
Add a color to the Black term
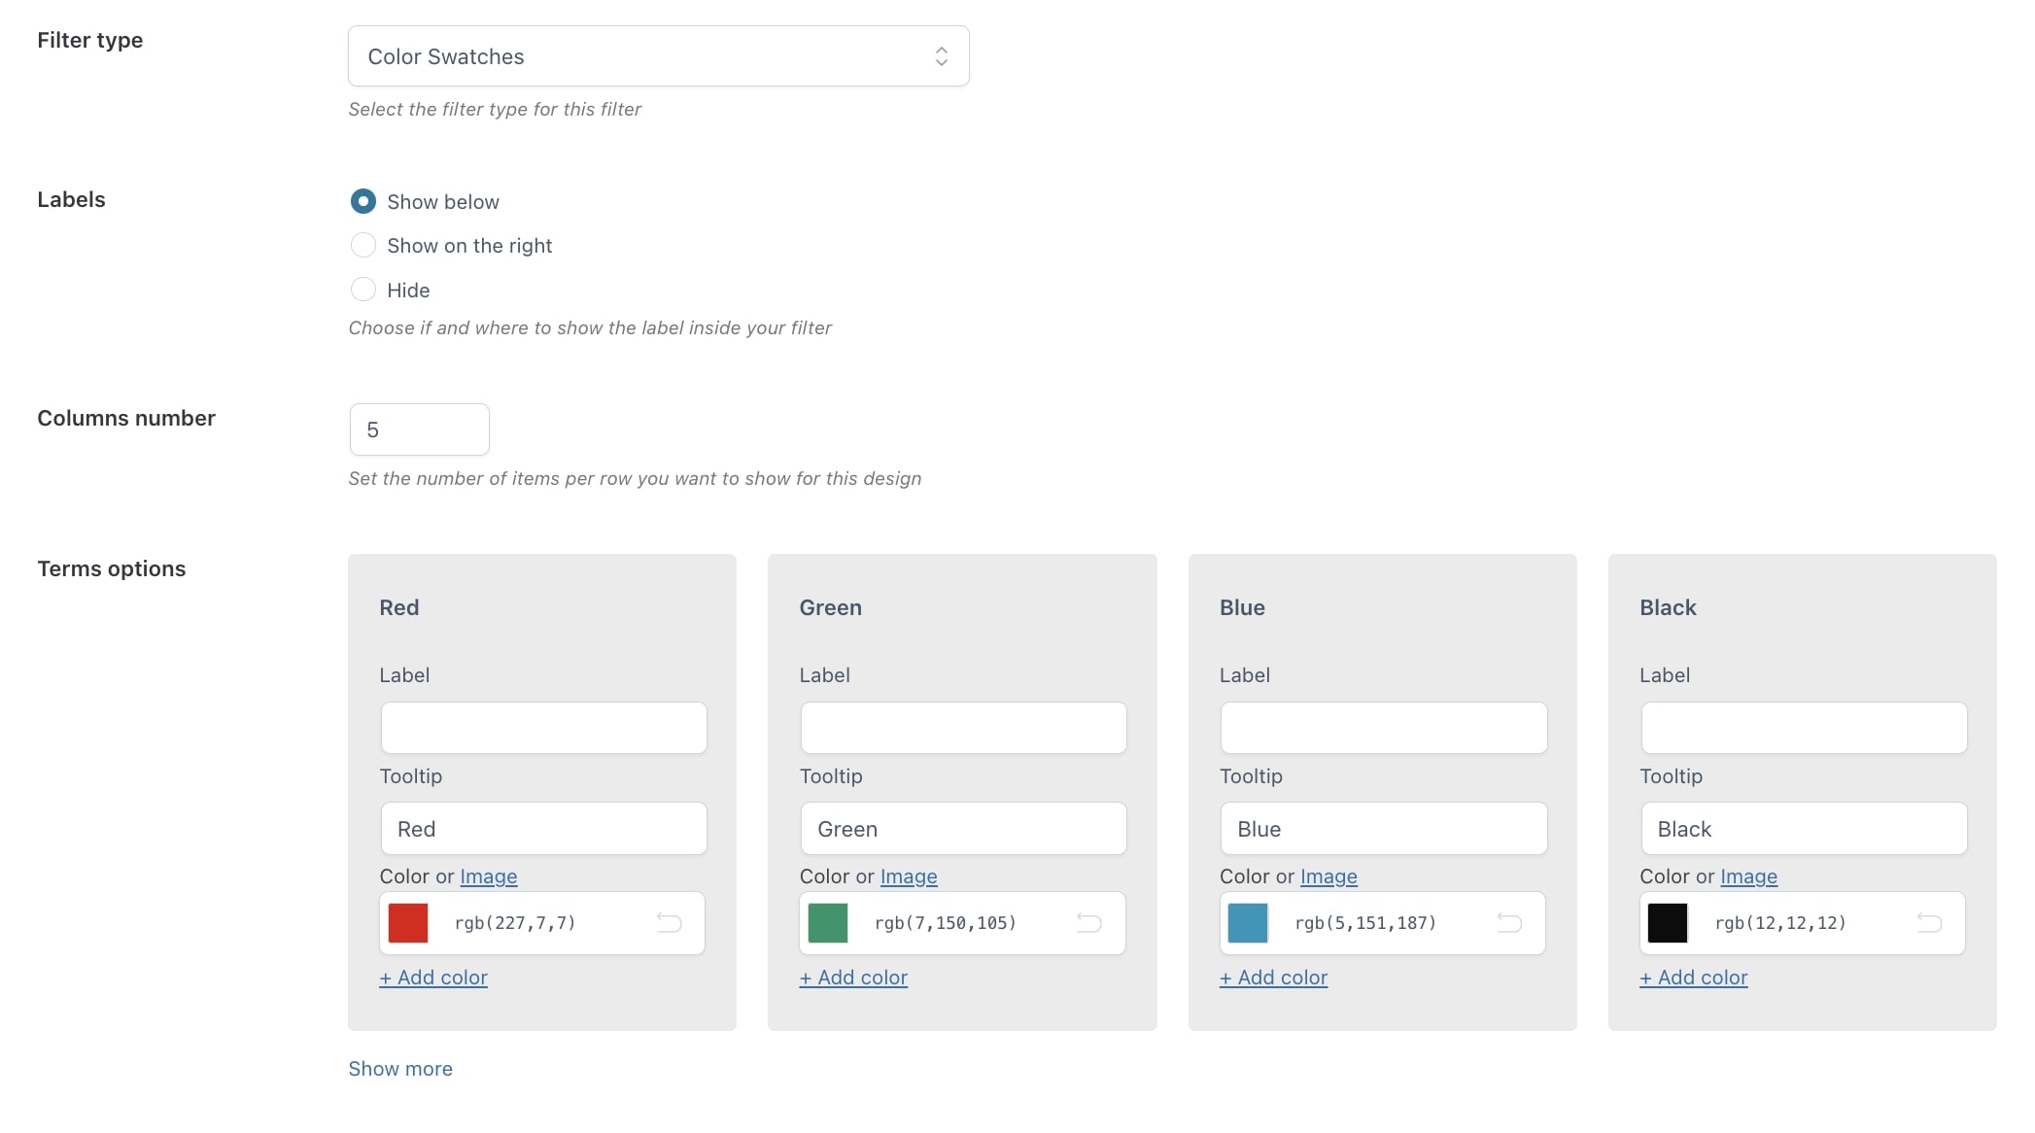click(x=1694, y=978)
